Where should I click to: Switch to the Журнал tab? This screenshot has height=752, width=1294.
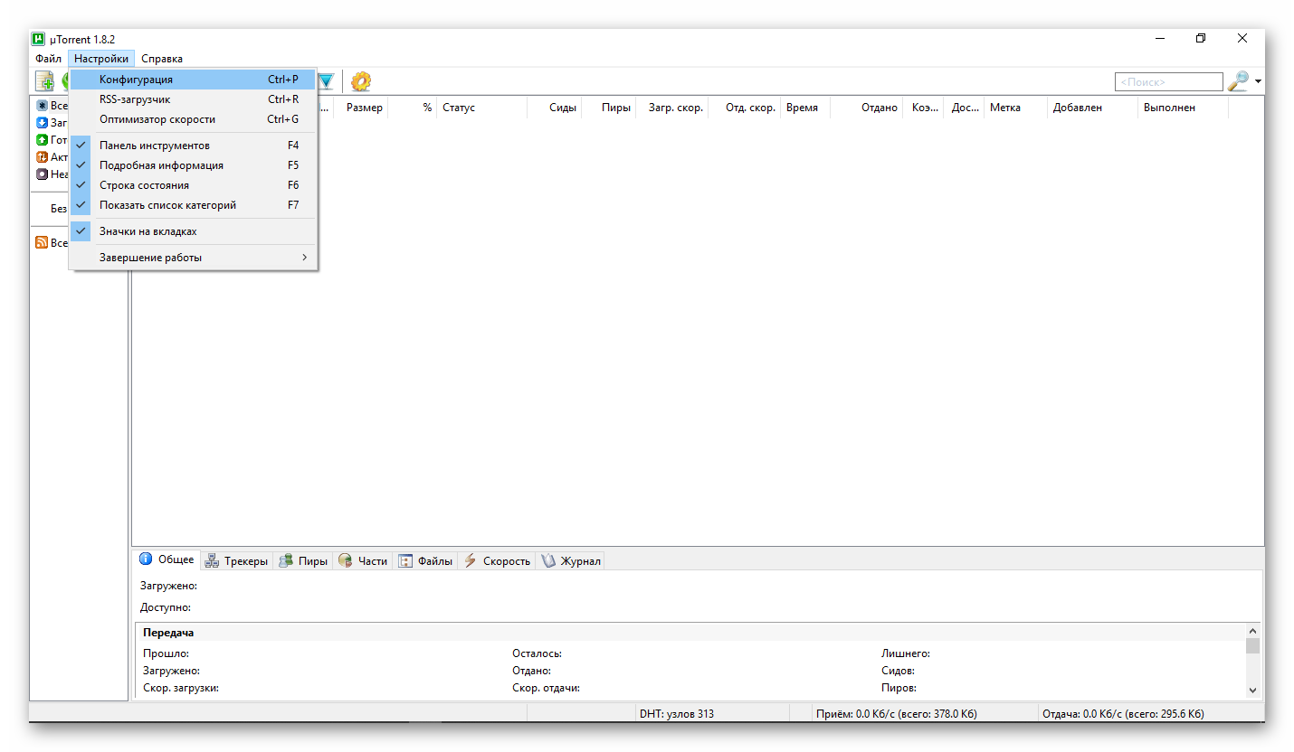click(570, 561)
